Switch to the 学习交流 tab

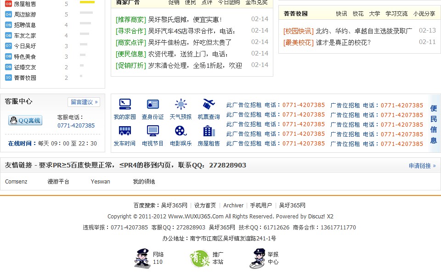[396, 13]
